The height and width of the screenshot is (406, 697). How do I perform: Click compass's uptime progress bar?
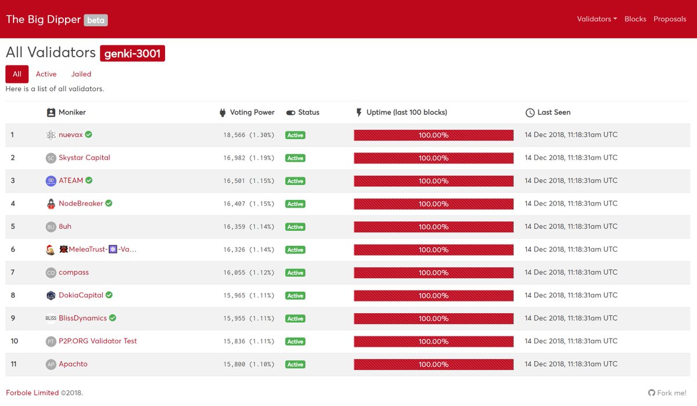click(434, 273)
